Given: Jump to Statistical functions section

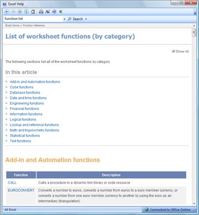Looking at the screenshot, I should [x=25, y=135].
